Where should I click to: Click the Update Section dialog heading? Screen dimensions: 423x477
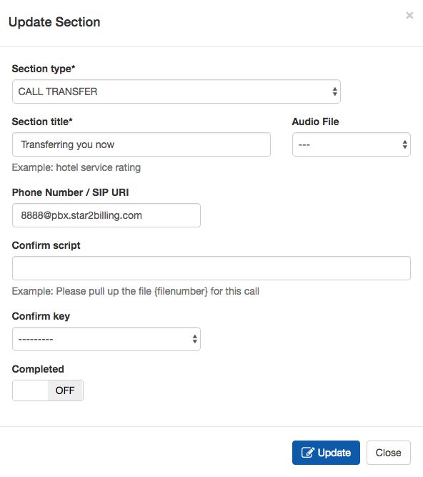tap(54, 22)
